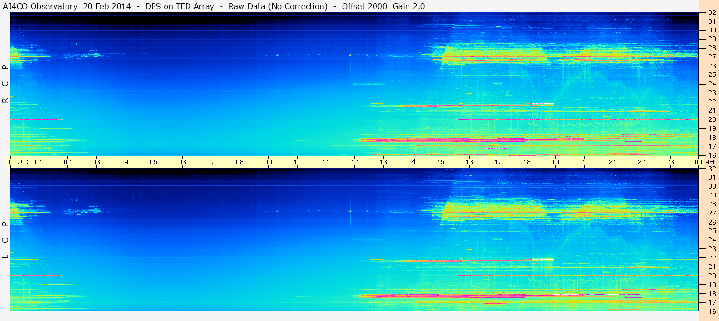Click the 08 hour marker on time axis

pos(240,162)
